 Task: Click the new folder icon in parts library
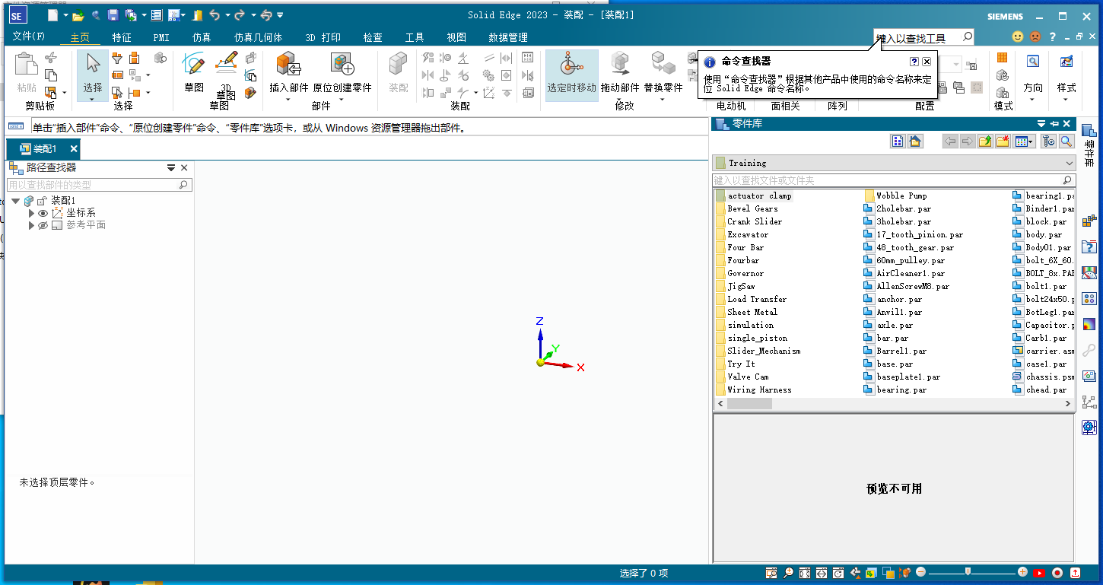pos(1003,141)
